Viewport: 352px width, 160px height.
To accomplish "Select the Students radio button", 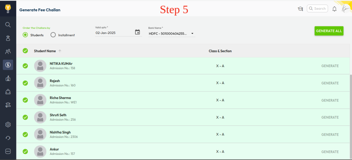I will click(x=25, y=35).
